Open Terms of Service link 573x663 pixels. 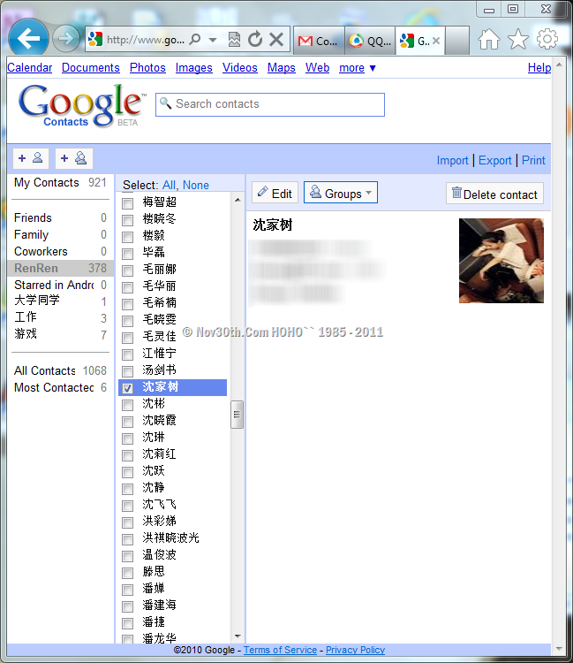pos(280,650)
